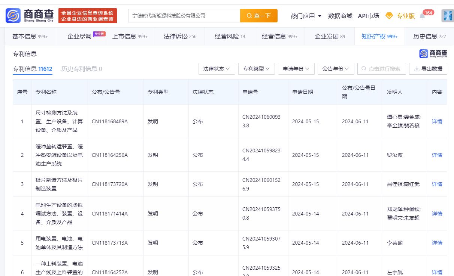
Task: Click the 查一下 search button
Action: [x=259, y=16]
